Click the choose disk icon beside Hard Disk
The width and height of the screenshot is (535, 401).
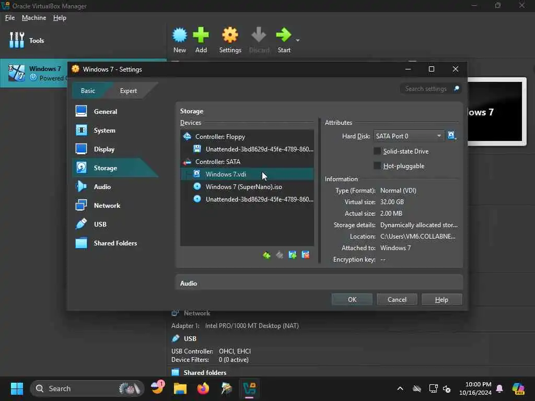(x=452, y=136)
